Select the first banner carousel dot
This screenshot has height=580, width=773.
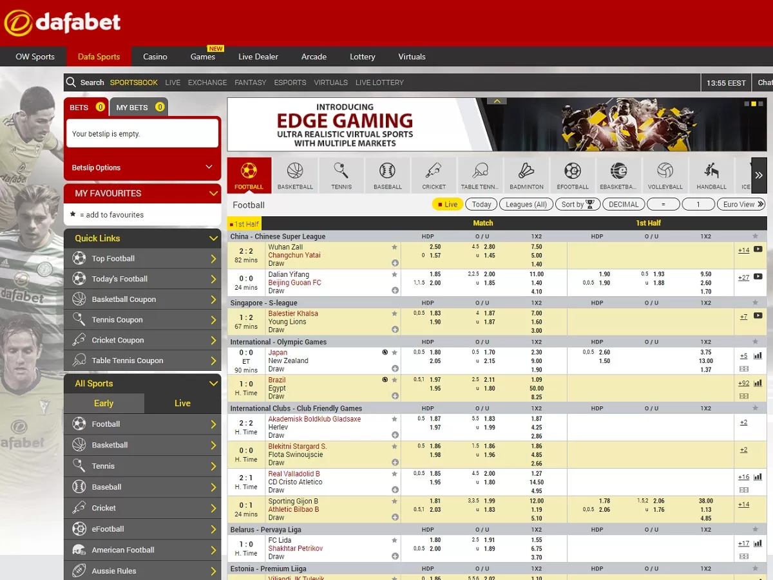click(747, 103)
